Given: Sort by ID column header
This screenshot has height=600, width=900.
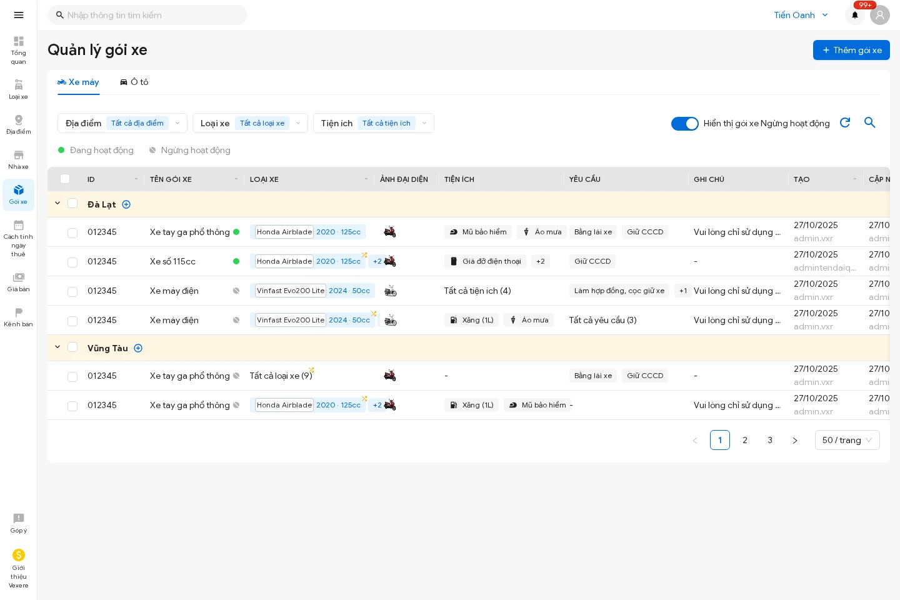Looking at the screenshot, I should (112, 179).
